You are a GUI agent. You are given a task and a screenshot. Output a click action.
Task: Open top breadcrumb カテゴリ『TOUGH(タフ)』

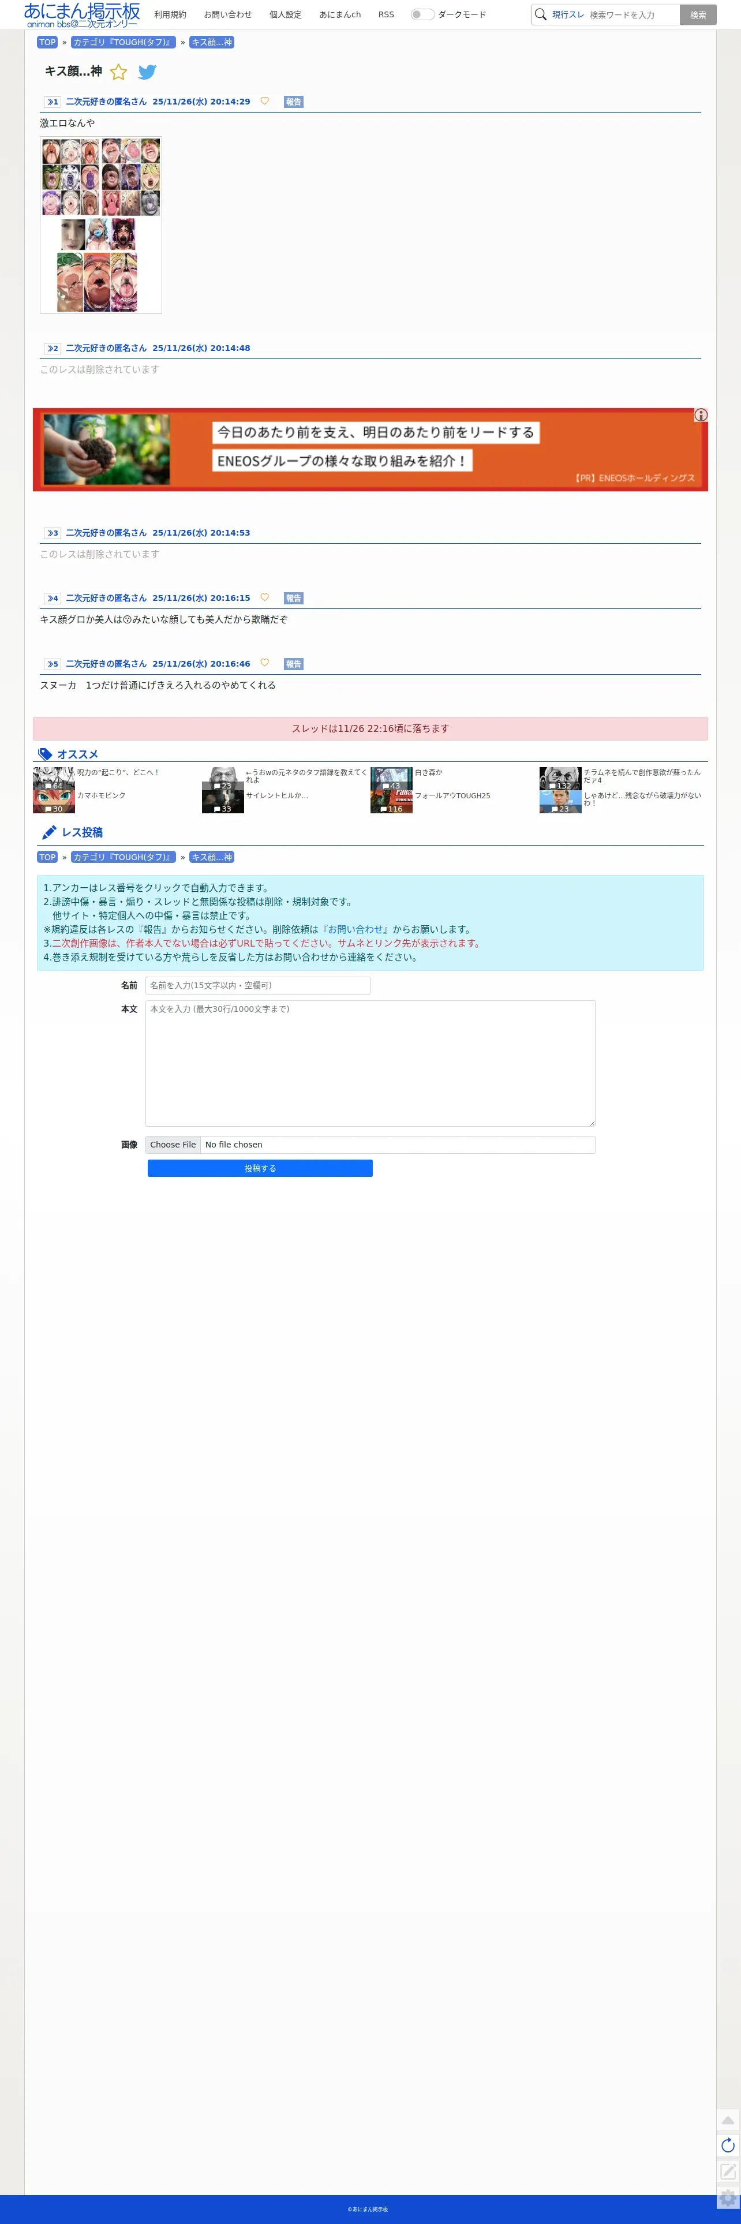(x=124, y=42)
